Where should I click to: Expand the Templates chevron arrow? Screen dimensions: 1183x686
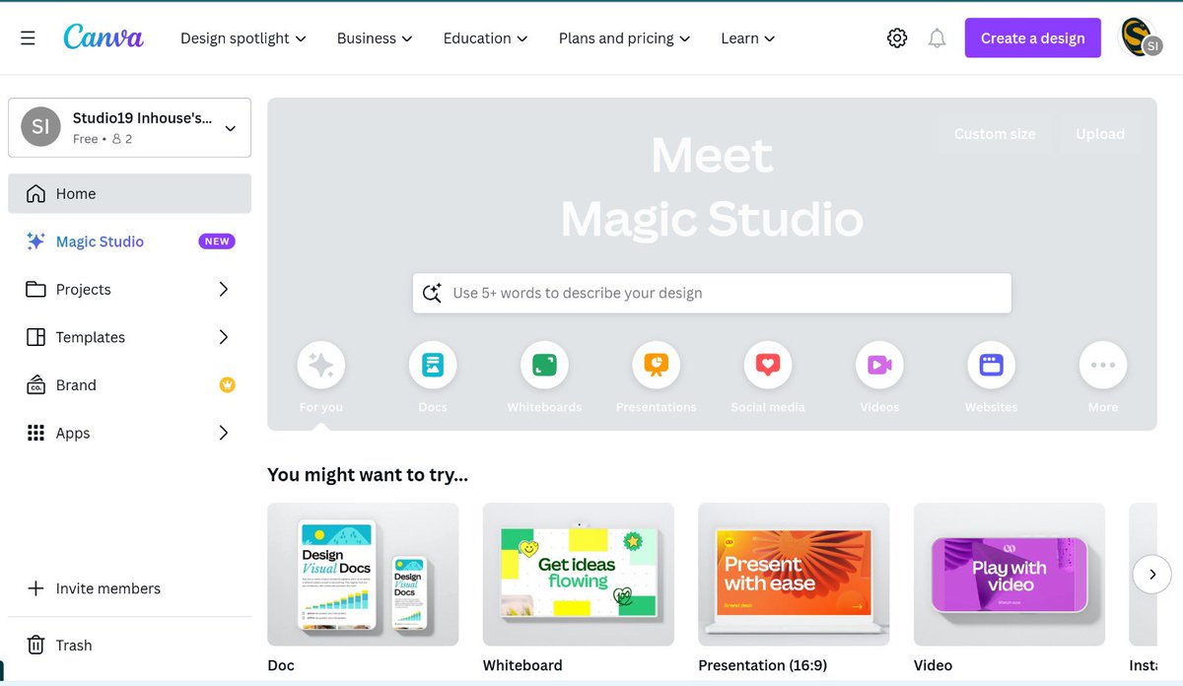224,337
